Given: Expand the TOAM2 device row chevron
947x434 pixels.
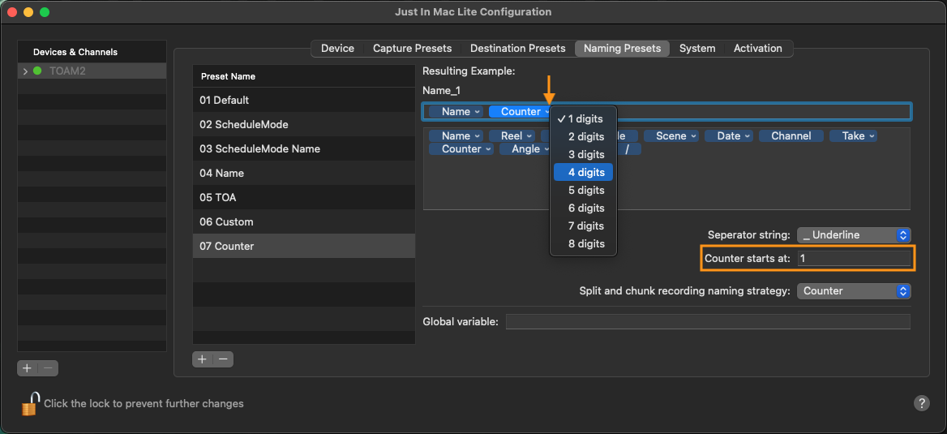Looking at the screenshot, I should coord(25,71).
